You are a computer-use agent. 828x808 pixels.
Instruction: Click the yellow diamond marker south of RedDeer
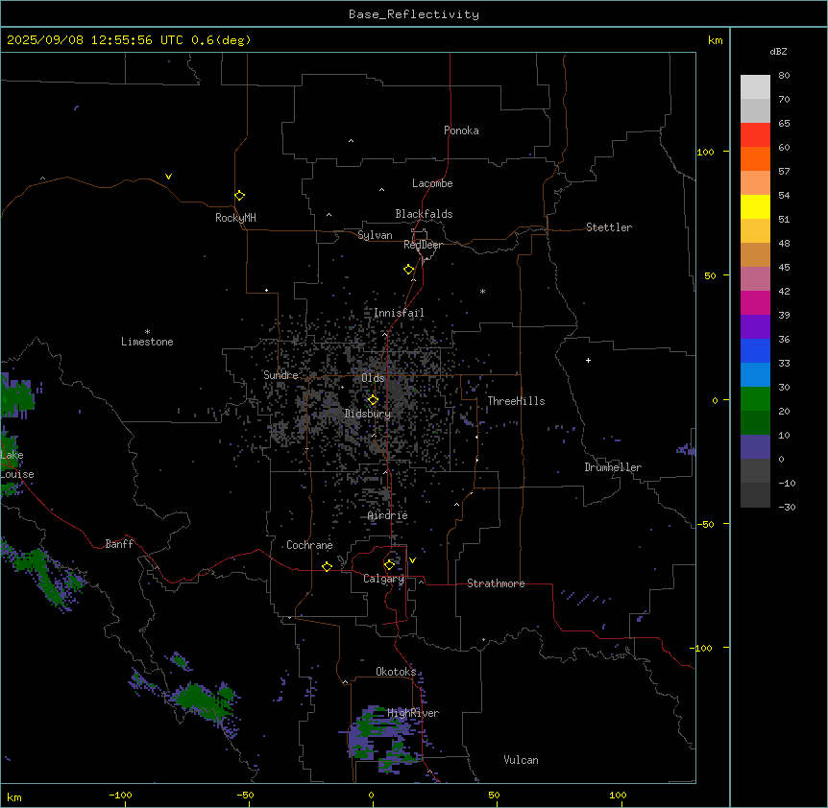point(409,270)
